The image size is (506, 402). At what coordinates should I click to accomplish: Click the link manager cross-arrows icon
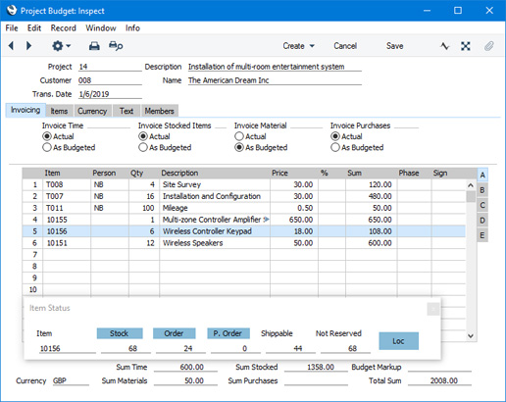466,46
